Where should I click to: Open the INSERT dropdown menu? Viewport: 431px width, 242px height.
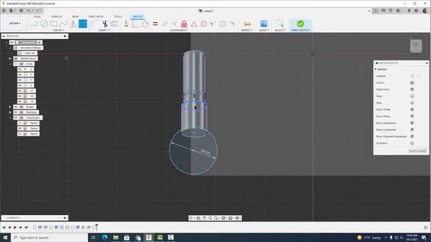[x=264, y=30]
